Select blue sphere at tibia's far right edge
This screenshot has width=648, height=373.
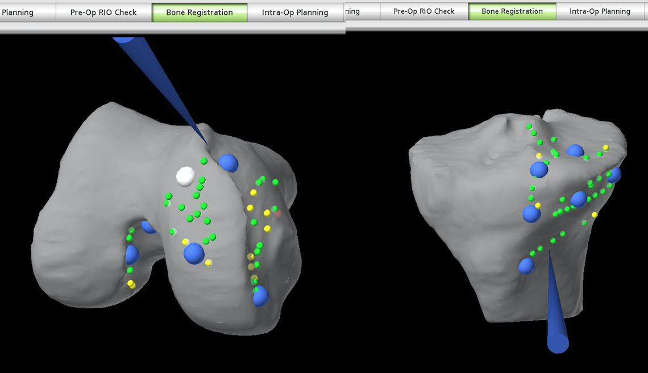(614, 175)
